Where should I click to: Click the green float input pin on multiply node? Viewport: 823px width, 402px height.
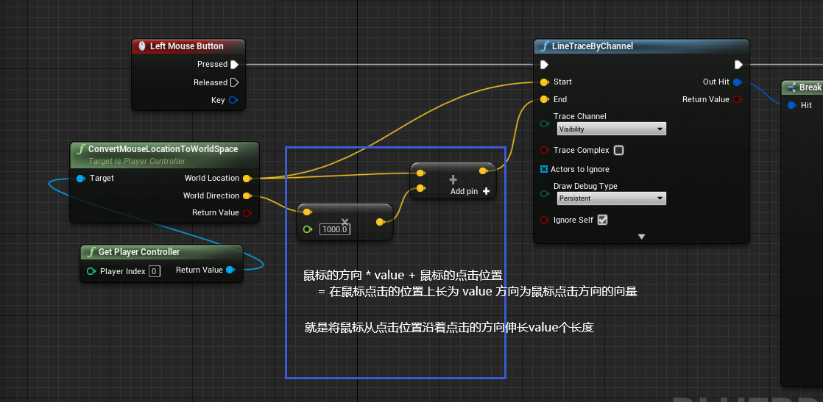pyautogui.click(x=307, y=229)
